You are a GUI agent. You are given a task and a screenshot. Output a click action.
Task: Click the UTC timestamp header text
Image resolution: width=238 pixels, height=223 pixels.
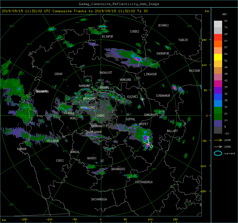[x=75, y=11]
